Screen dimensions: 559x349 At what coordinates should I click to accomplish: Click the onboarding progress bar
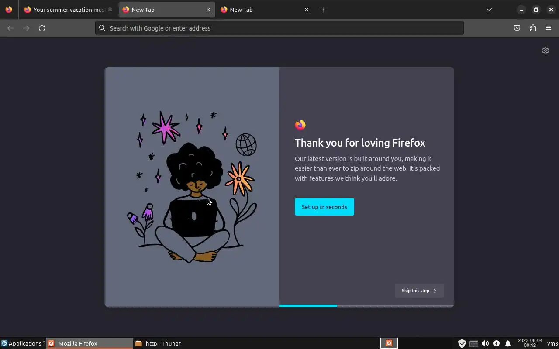click(366, 306)
